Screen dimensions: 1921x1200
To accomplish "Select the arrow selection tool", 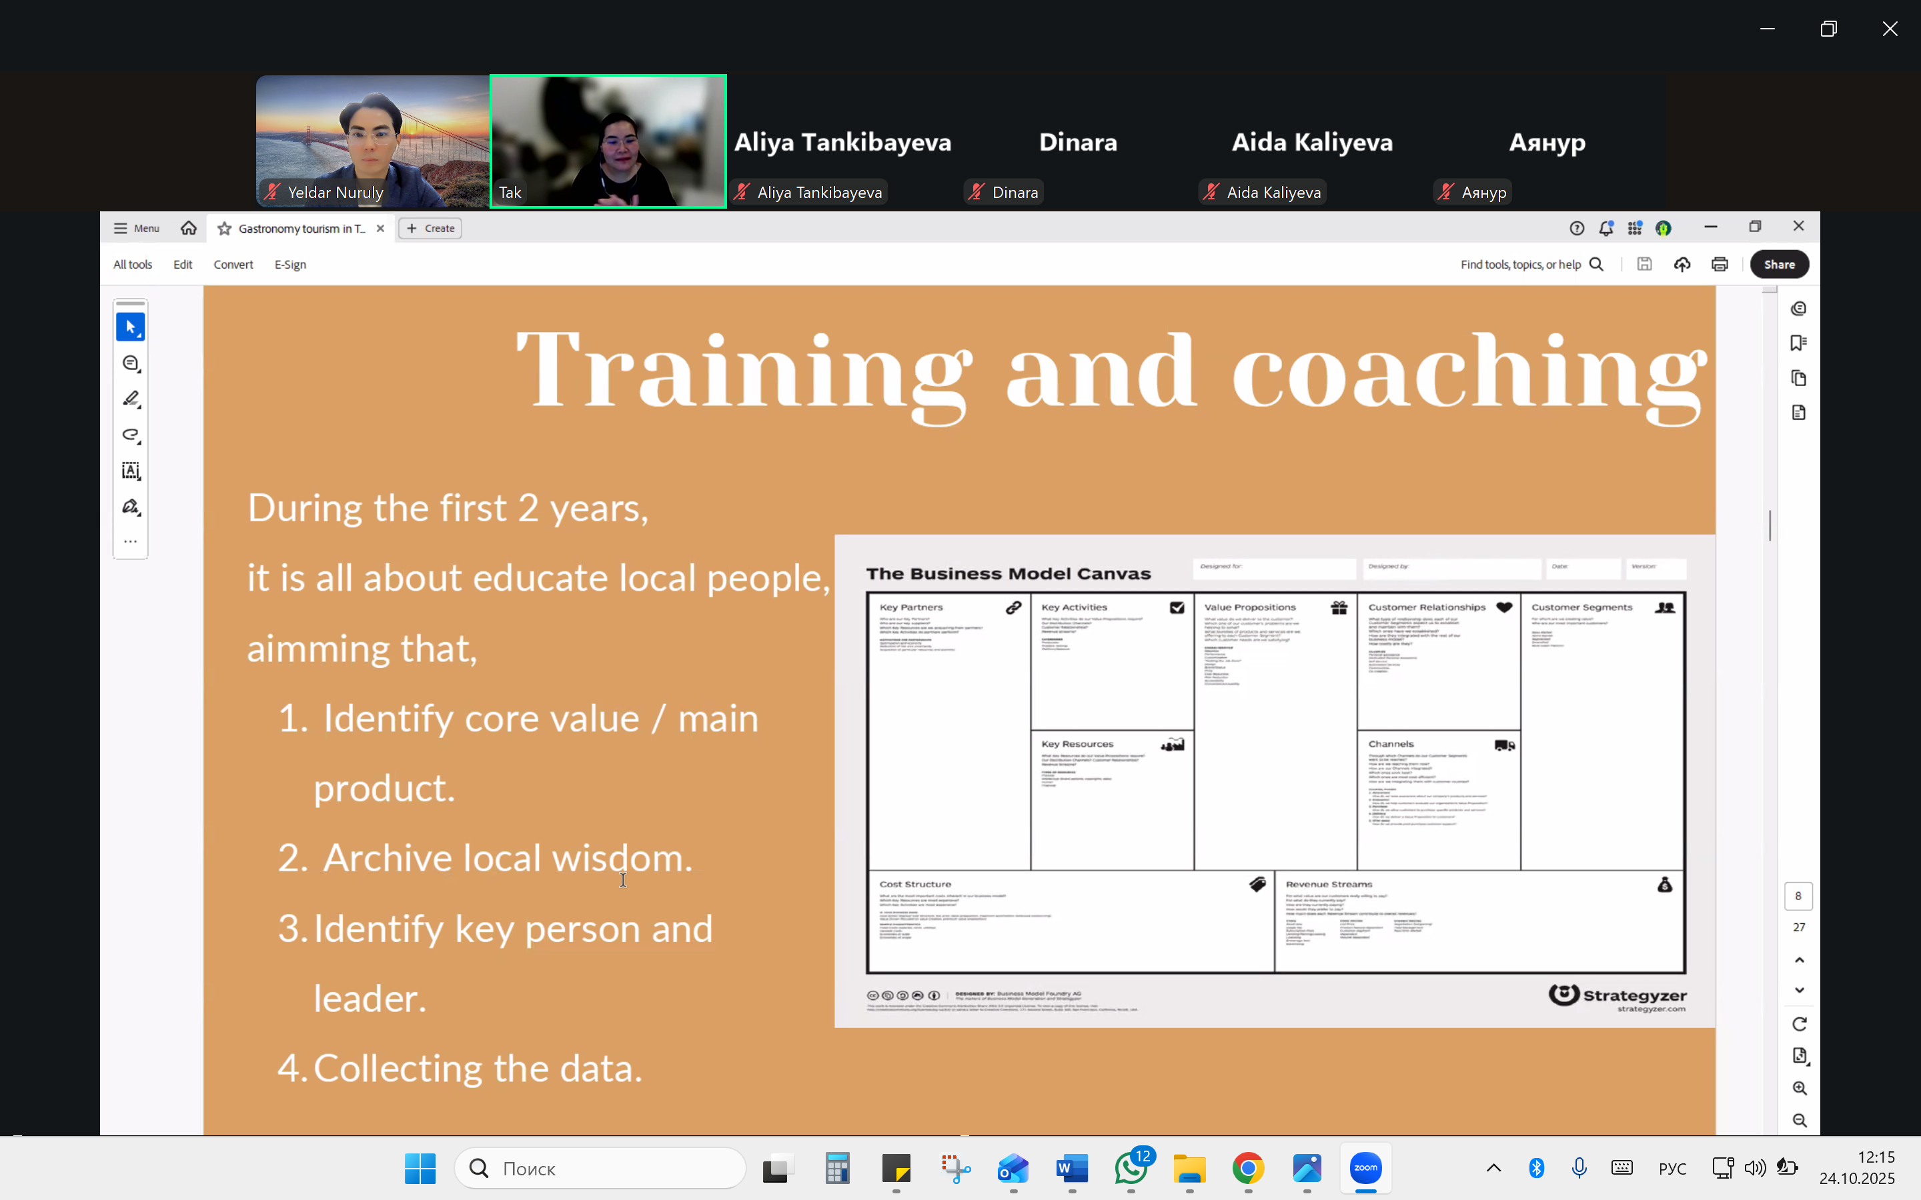I will click(130, 327).
